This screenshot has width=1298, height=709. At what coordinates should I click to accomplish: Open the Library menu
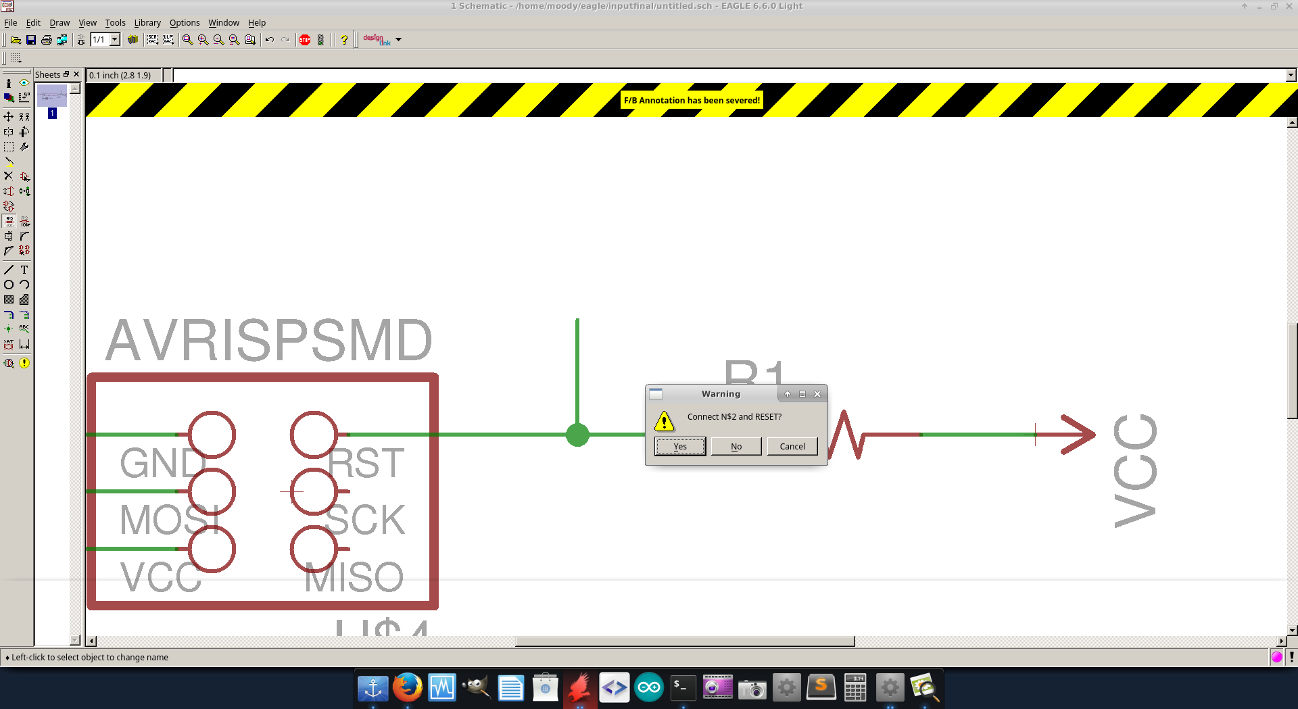pos(147,22)
